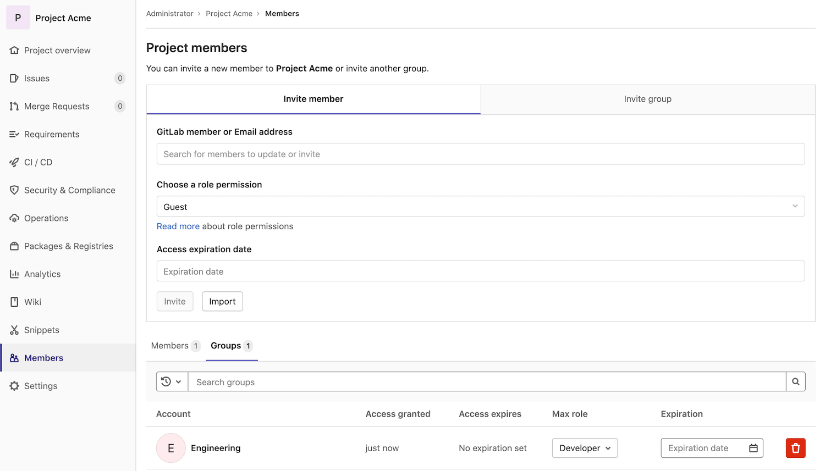Screen dimensions: 825x471
Task: Click the red trash icon for Engineering
Action: pos(795,448)
